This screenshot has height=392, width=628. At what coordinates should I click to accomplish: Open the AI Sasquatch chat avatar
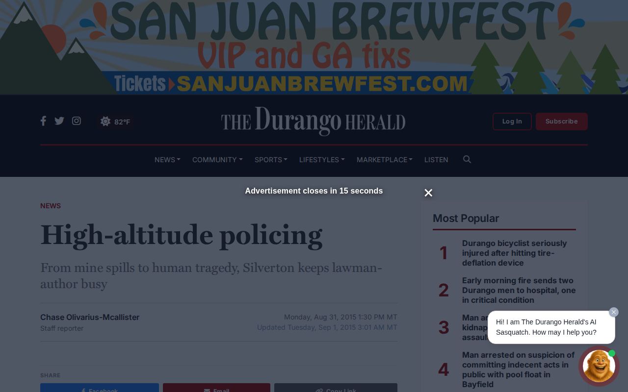click(599, 366)
